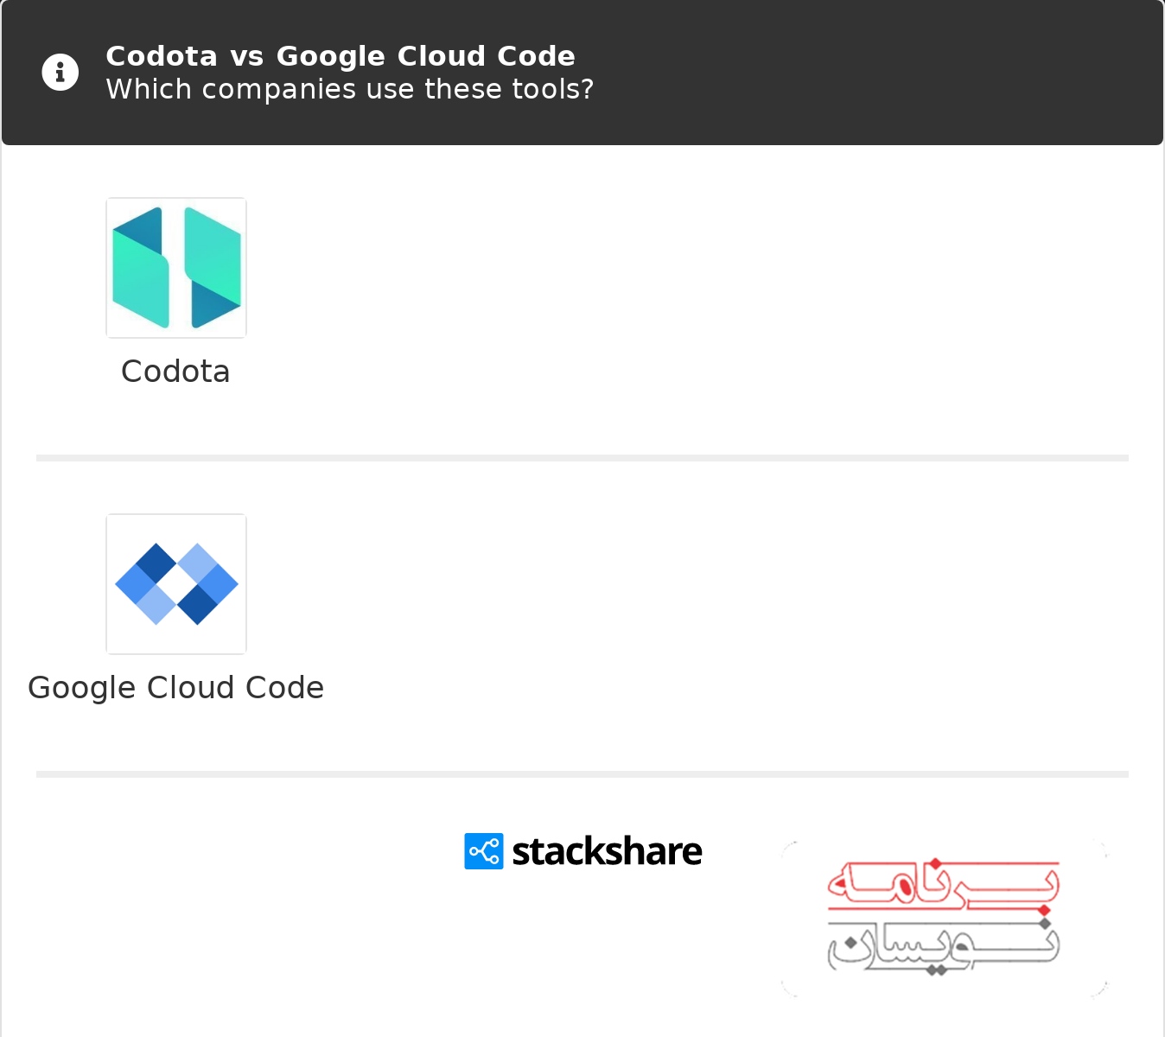Click the blue stackshare share icon
This screenshot has width=1165, height=1037.
(x=484, y=851)
